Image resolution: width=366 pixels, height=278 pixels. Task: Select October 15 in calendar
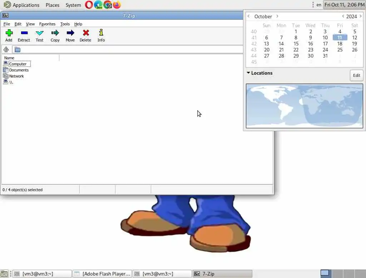296,44
